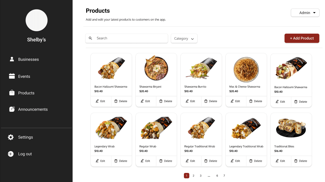325x182 pixels.
Task: Click the Businesses person icon in sidebar
Action: point(12,59)
